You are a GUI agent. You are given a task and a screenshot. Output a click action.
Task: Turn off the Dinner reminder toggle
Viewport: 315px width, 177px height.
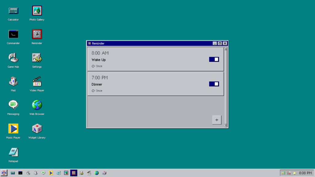point(214,84)
